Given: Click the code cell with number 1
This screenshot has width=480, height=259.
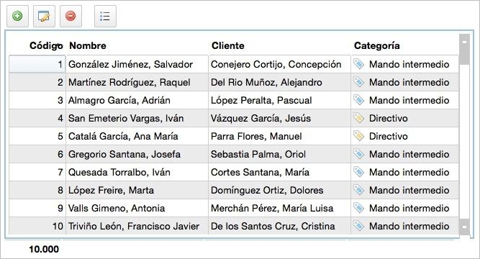Looking at the screenshot, I should click(x=37, y=64).
